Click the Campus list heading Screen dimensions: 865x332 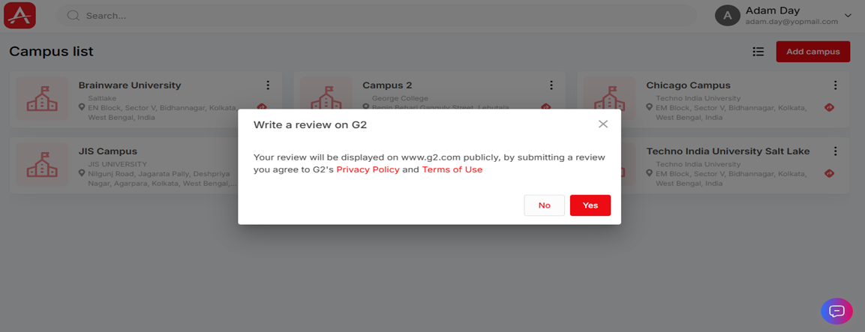[51, 51]
